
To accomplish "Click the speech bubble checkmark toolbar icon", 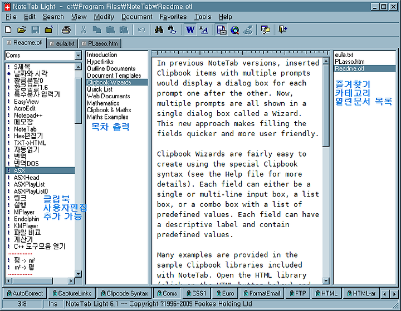I will pos(266,30).
